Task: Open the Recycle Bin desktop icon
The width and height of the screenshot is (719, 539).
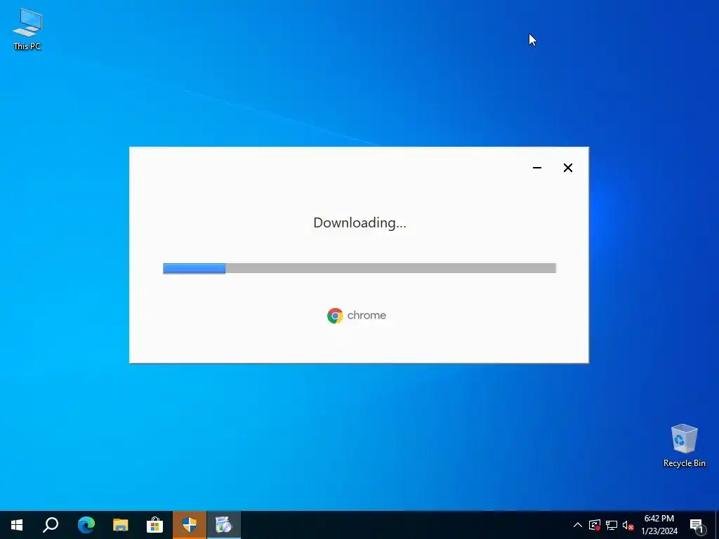Action: (x=684, y=446)
